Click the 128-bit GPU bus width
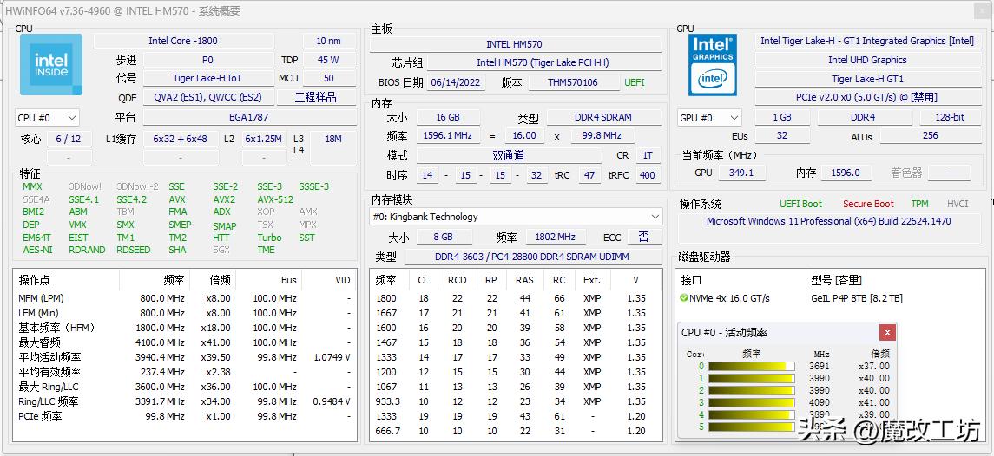 pyautogui.click(x=951, y=118)
